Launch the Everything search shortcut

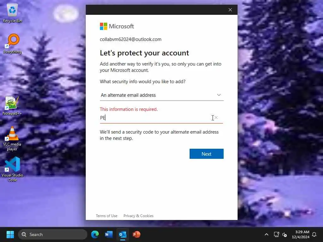(x=12, y=43)
